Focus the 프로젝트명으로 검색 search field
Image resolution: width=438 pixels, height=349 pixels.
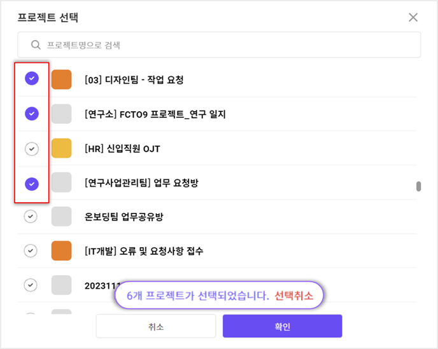point(219,44)
